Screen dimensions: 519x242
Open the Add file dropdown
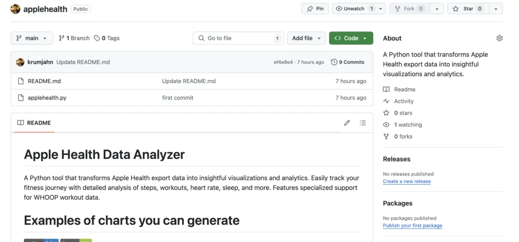click(x=306, y=38)
